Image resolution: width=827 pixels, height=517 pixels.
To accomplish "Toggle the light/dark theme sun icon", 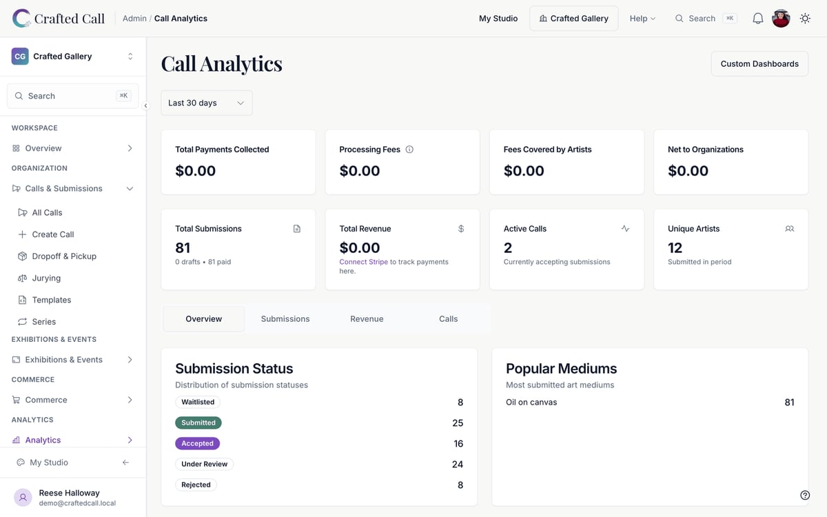I will point(805,19).
